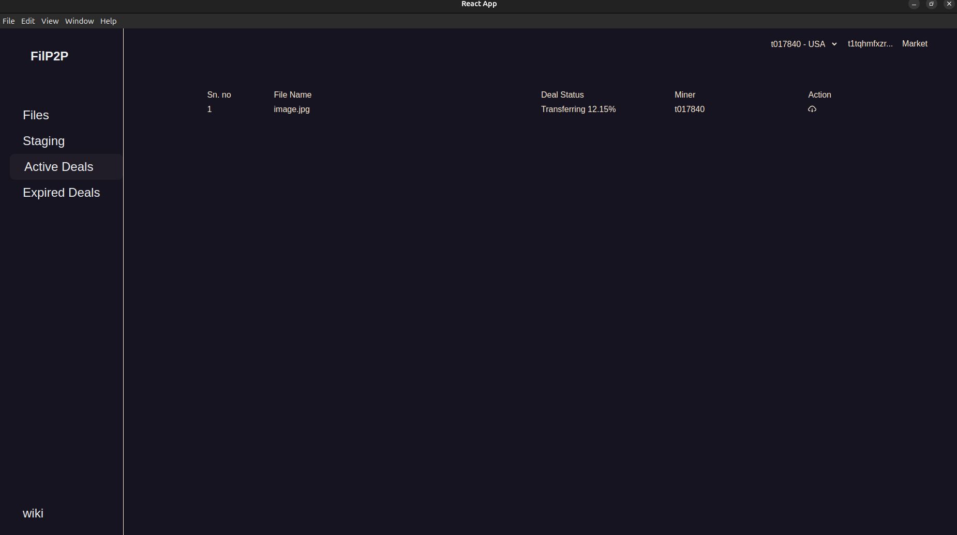Open the Window menu
Viewport: 957px width, 535px height.
80,21
